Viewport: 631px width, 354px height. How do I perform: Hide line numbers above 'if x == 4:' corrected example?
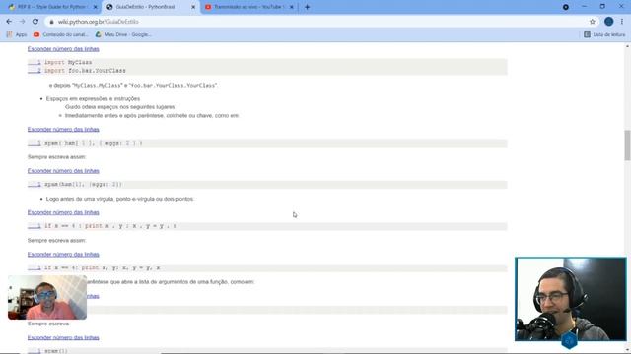(63, 255)
